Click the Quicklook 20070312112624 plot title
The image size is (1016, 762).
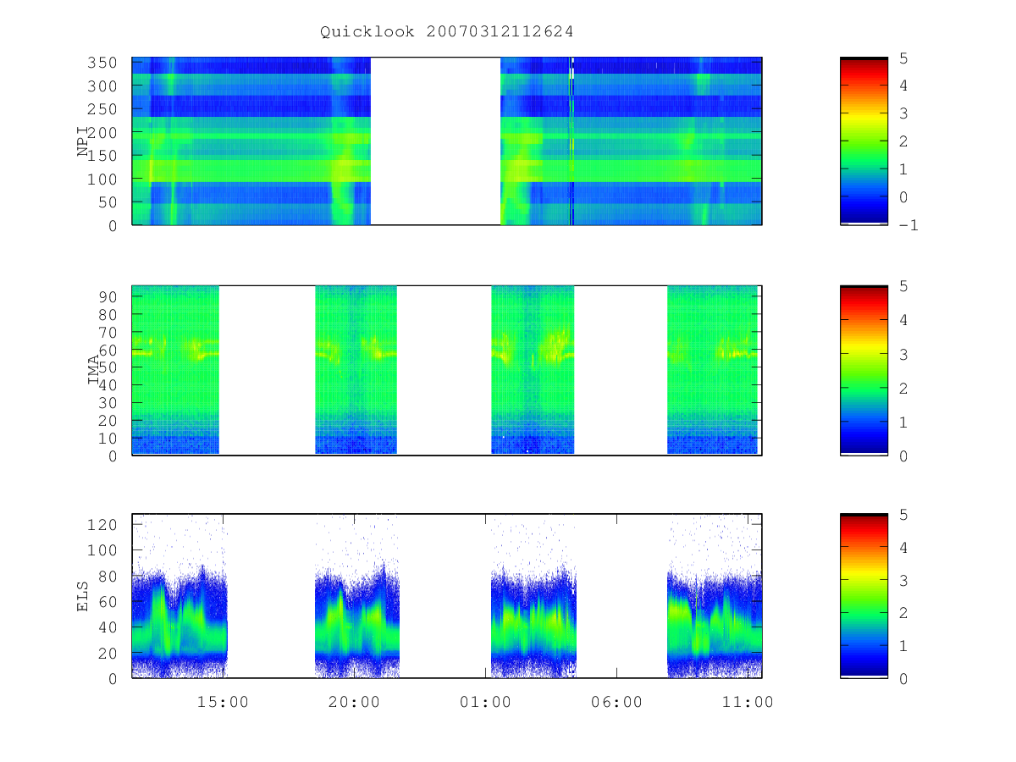(446, 32)
